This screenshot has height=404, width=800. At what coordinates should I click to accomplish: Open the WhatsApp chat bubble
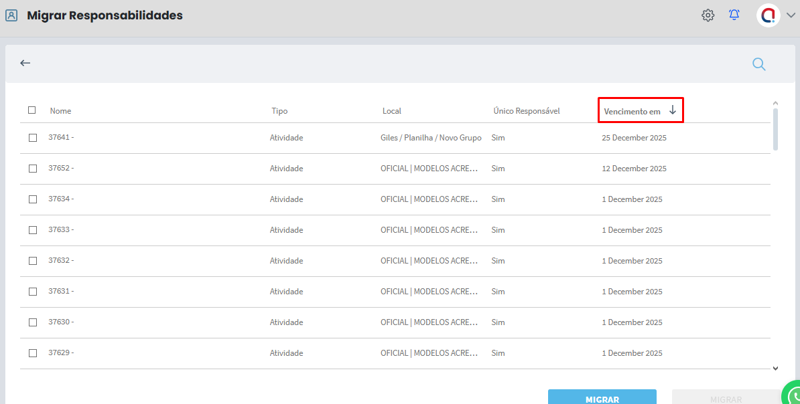pyautogui.click(x=793, y=394)
